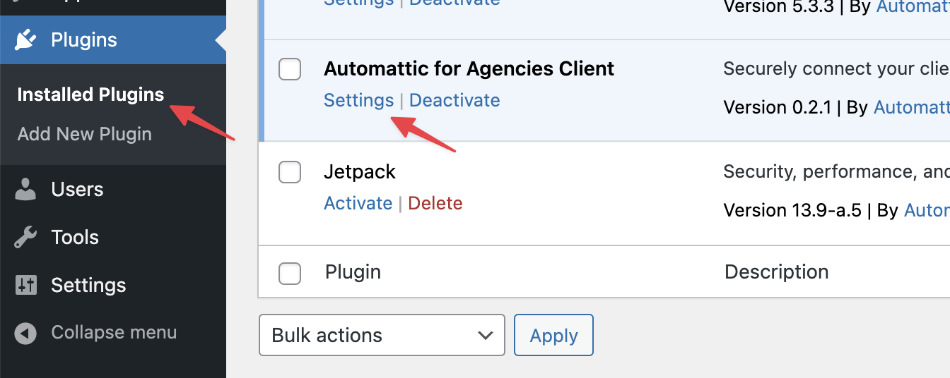
Task: Tick the Automattic for Agencies Client checkbox
Action: [290, 69]
